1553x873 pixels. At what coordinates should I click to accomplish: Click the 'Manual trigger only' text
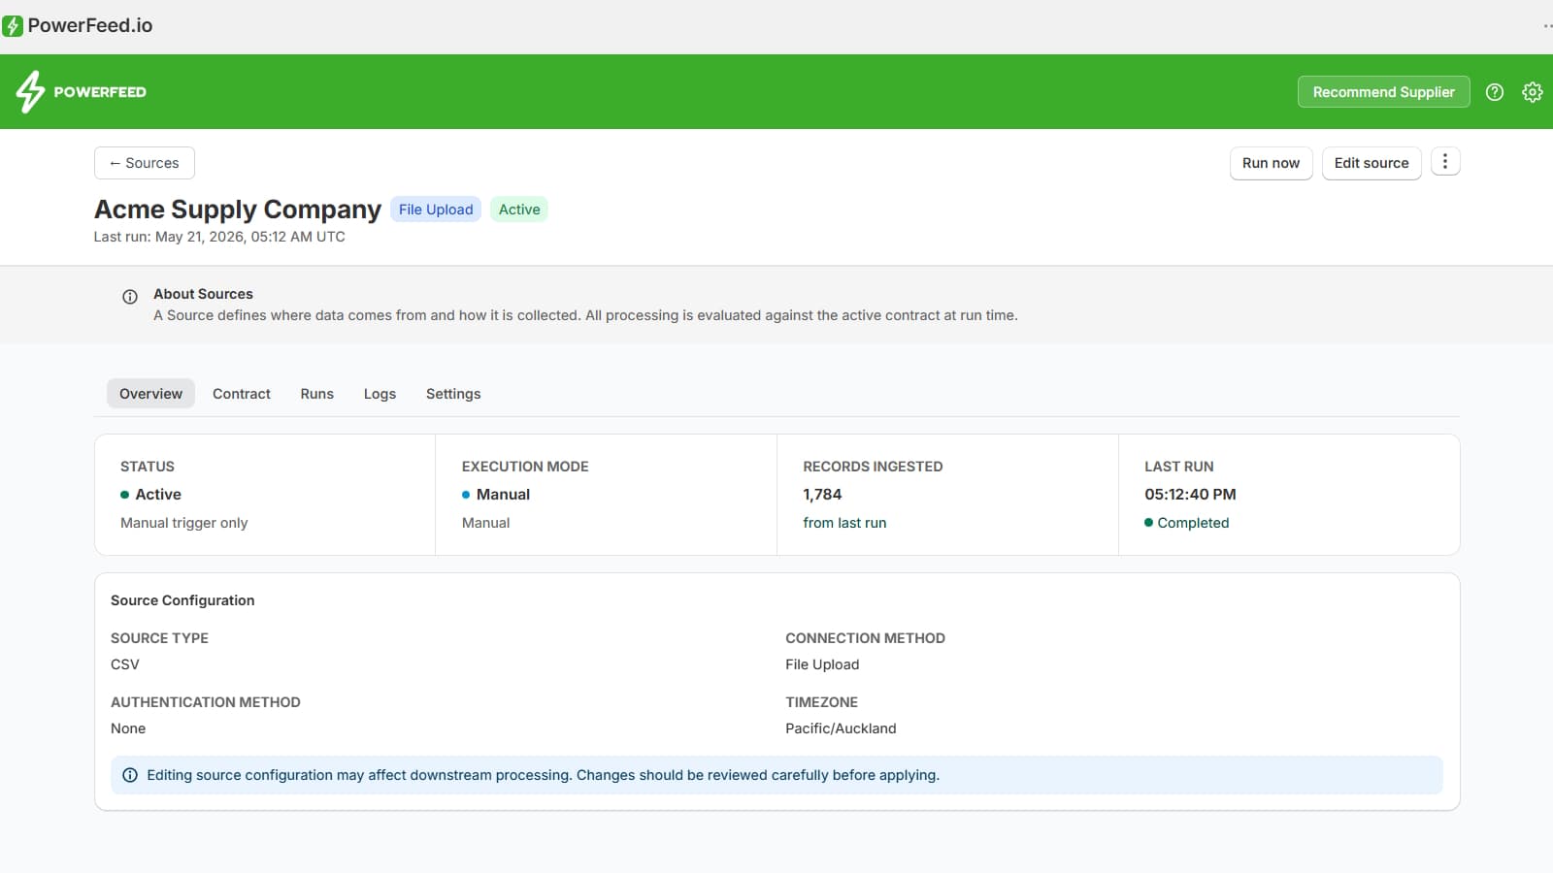point(184,523)
